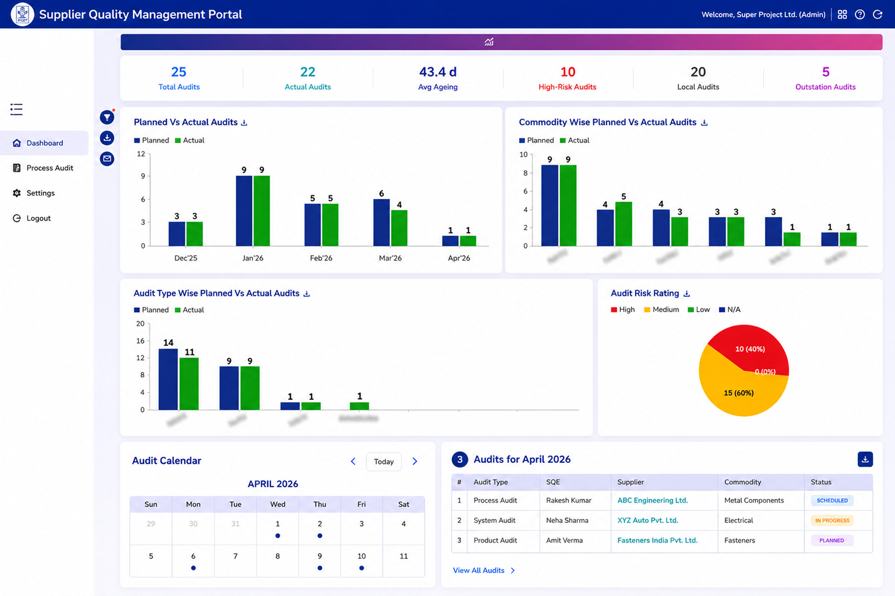
Task: Toggle the Actual legend in Audit Type chart
Action: [x=189, y=310]
